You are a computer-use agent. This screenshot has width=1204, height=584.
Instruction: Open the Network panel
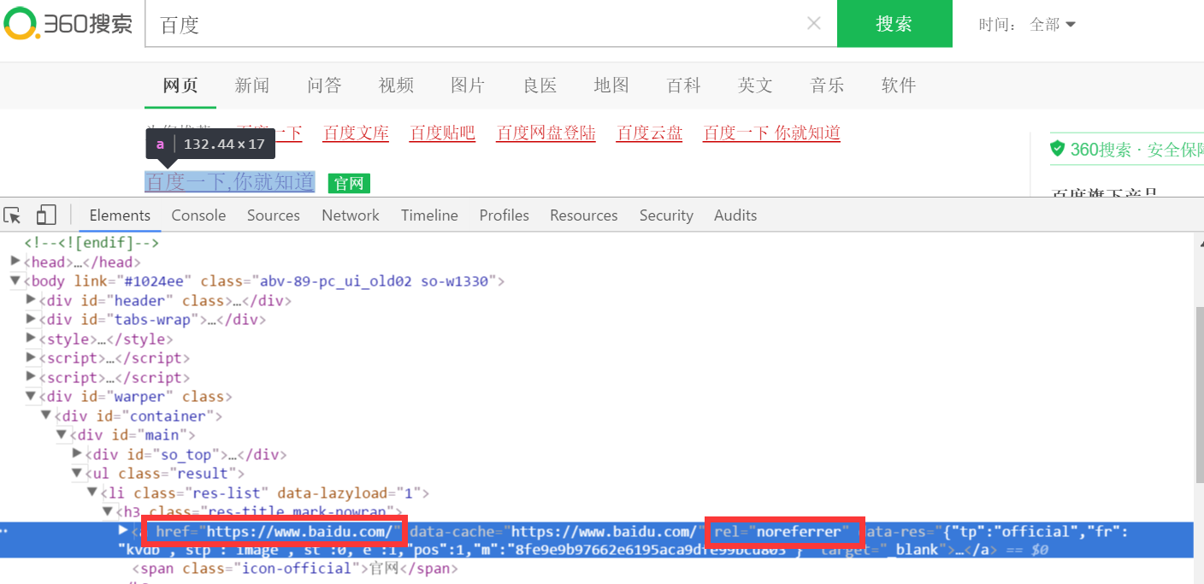click(x=351, y=215)
